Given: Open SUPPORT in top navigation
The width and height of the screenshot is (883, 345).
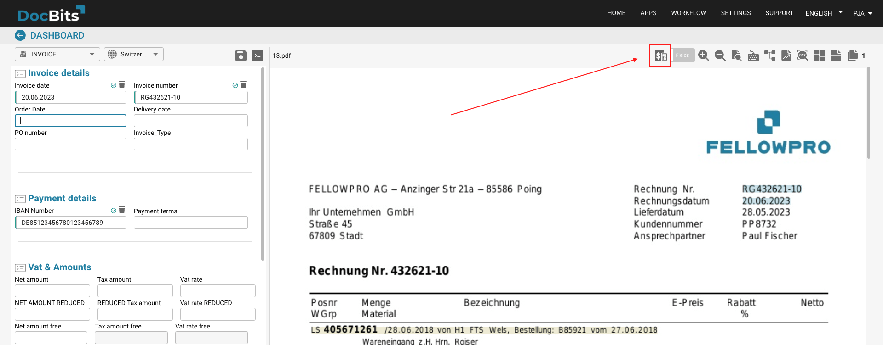Looking at the screenshot, I should [780, 13].
